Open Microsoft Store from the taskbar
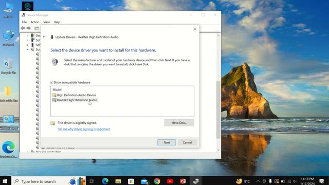Screen dimensions: 329x185 point(131,181)
